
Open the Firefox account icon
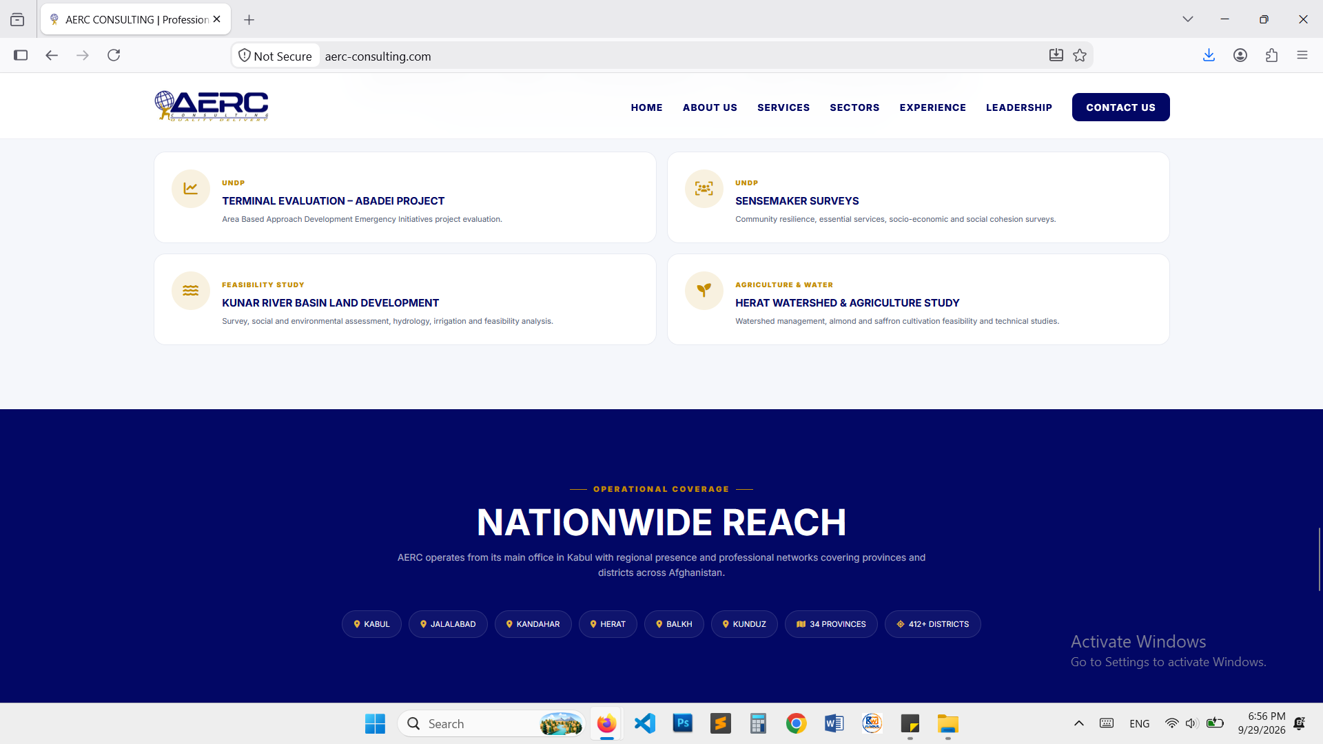click(x=1240, y=55)
